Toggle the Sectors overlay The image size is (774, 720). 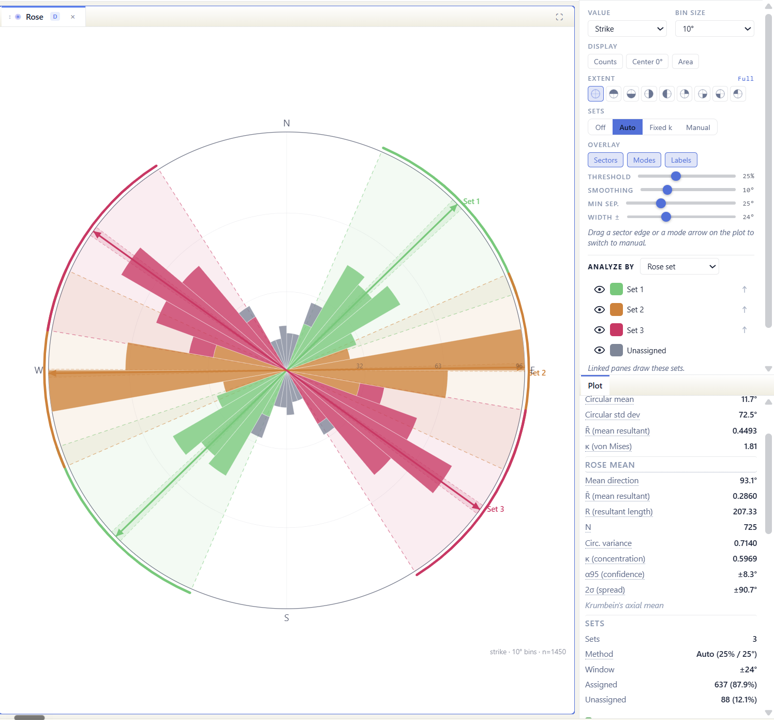(605, 160)
